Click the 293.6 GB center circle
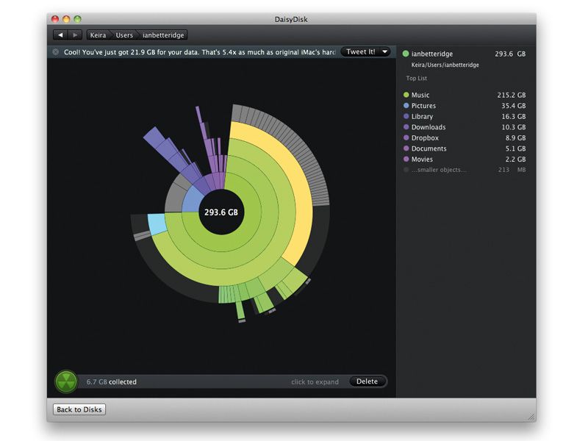Image resolution: width=588 pixels, height=441 pixels. tap(220, 211)
